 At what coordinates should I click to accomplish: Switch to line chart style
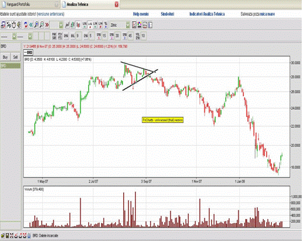click(67, 25)
